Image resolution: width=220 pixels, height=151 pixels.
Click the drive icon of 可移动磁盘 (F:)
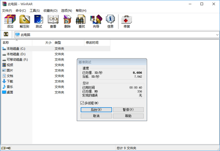[x=4, y=60]
